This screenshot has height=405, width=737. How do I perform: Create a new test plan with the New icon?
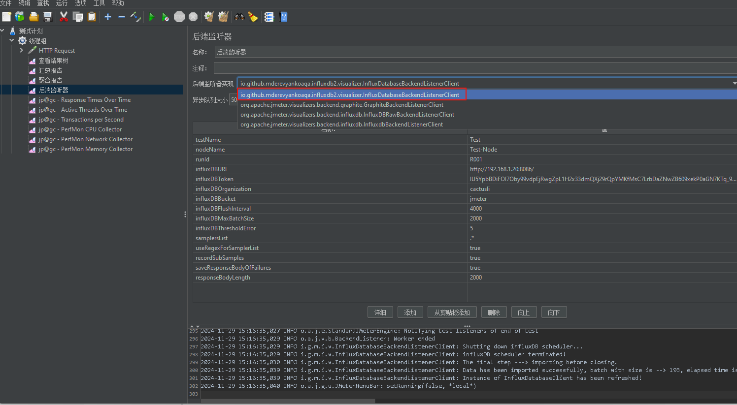[x=6, y=17]
